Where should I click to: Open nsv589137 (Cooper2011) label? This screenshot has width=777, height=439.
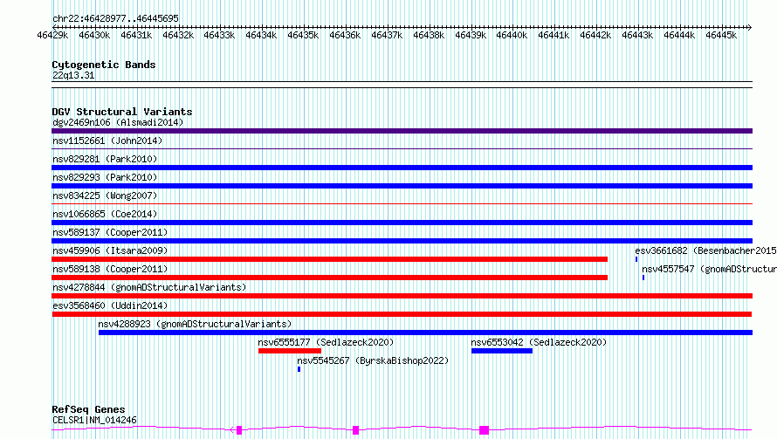coord(110,232)
